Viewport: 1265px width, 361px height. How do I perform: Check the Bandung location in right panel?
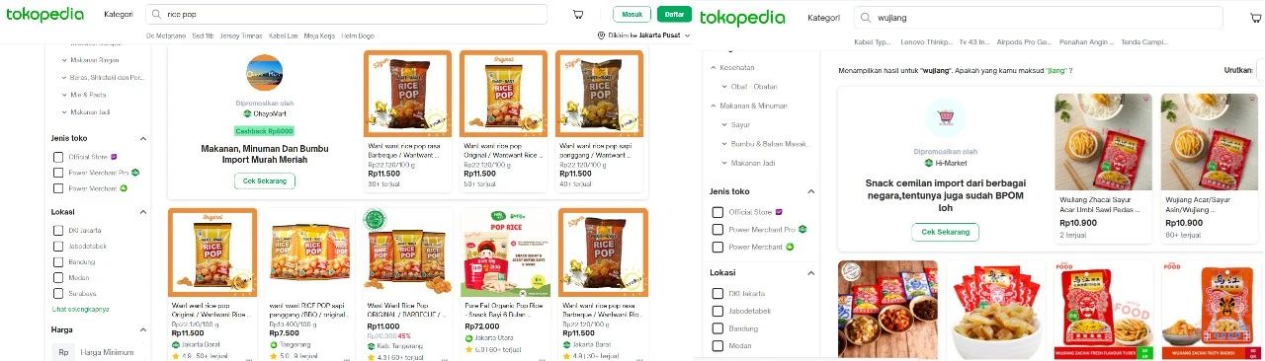point(718,328)
